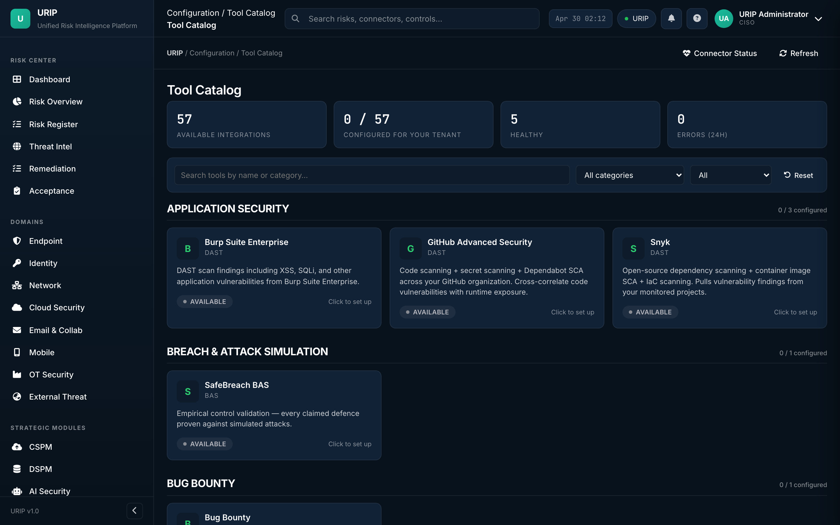Select the Endpoint domain
Image resolution: width=840 pixels, height=525 pixels.
[77, 241]
